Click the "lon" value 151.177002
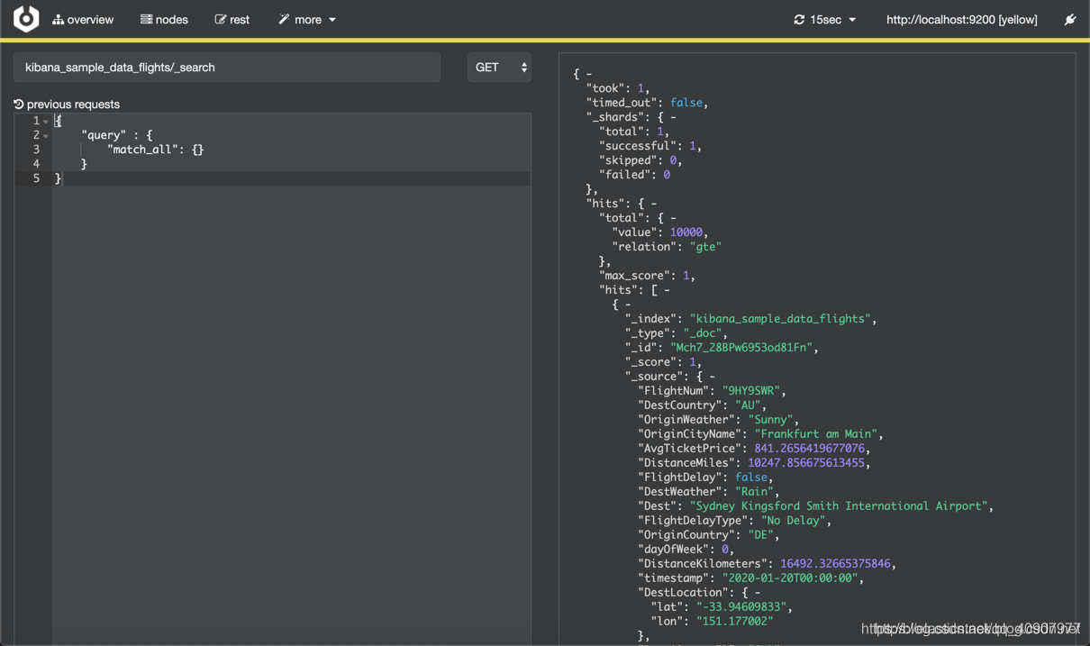The image size is (1090, 646). pyautogui.click(x=735, y=622)
